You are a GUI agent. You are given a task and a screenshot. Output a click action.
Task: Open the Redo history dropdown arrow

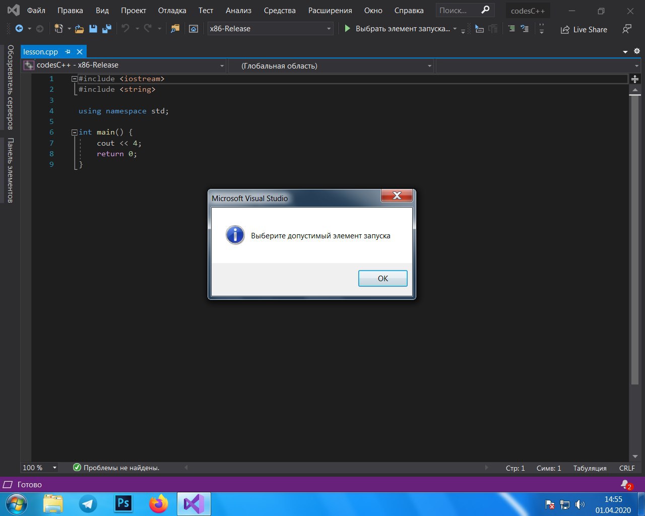click(x=159, y=29)
